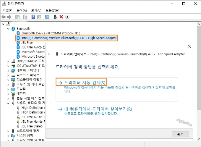Click the scrollbar up arrow
201x147 pixels.
point(199,24)
